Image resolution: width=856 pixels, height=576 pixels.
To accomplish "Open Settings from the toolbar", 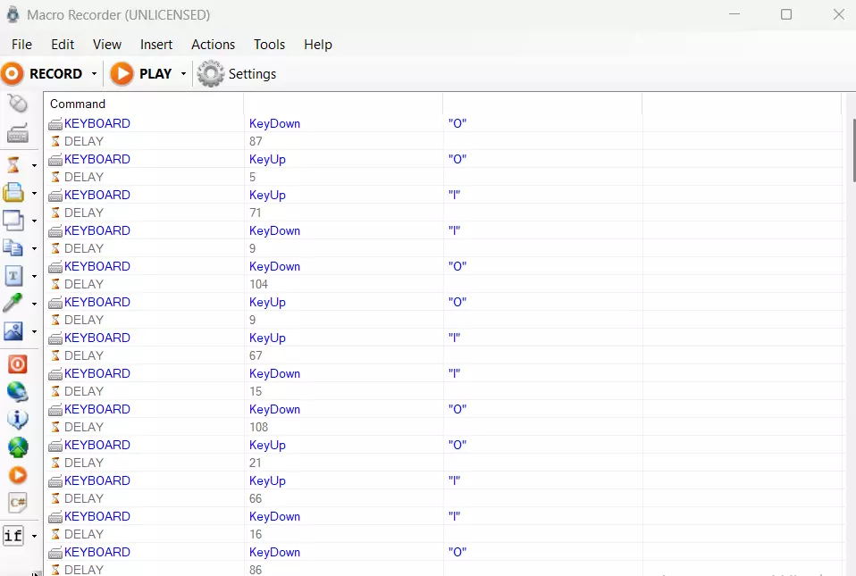I will (x=237, y=74).
